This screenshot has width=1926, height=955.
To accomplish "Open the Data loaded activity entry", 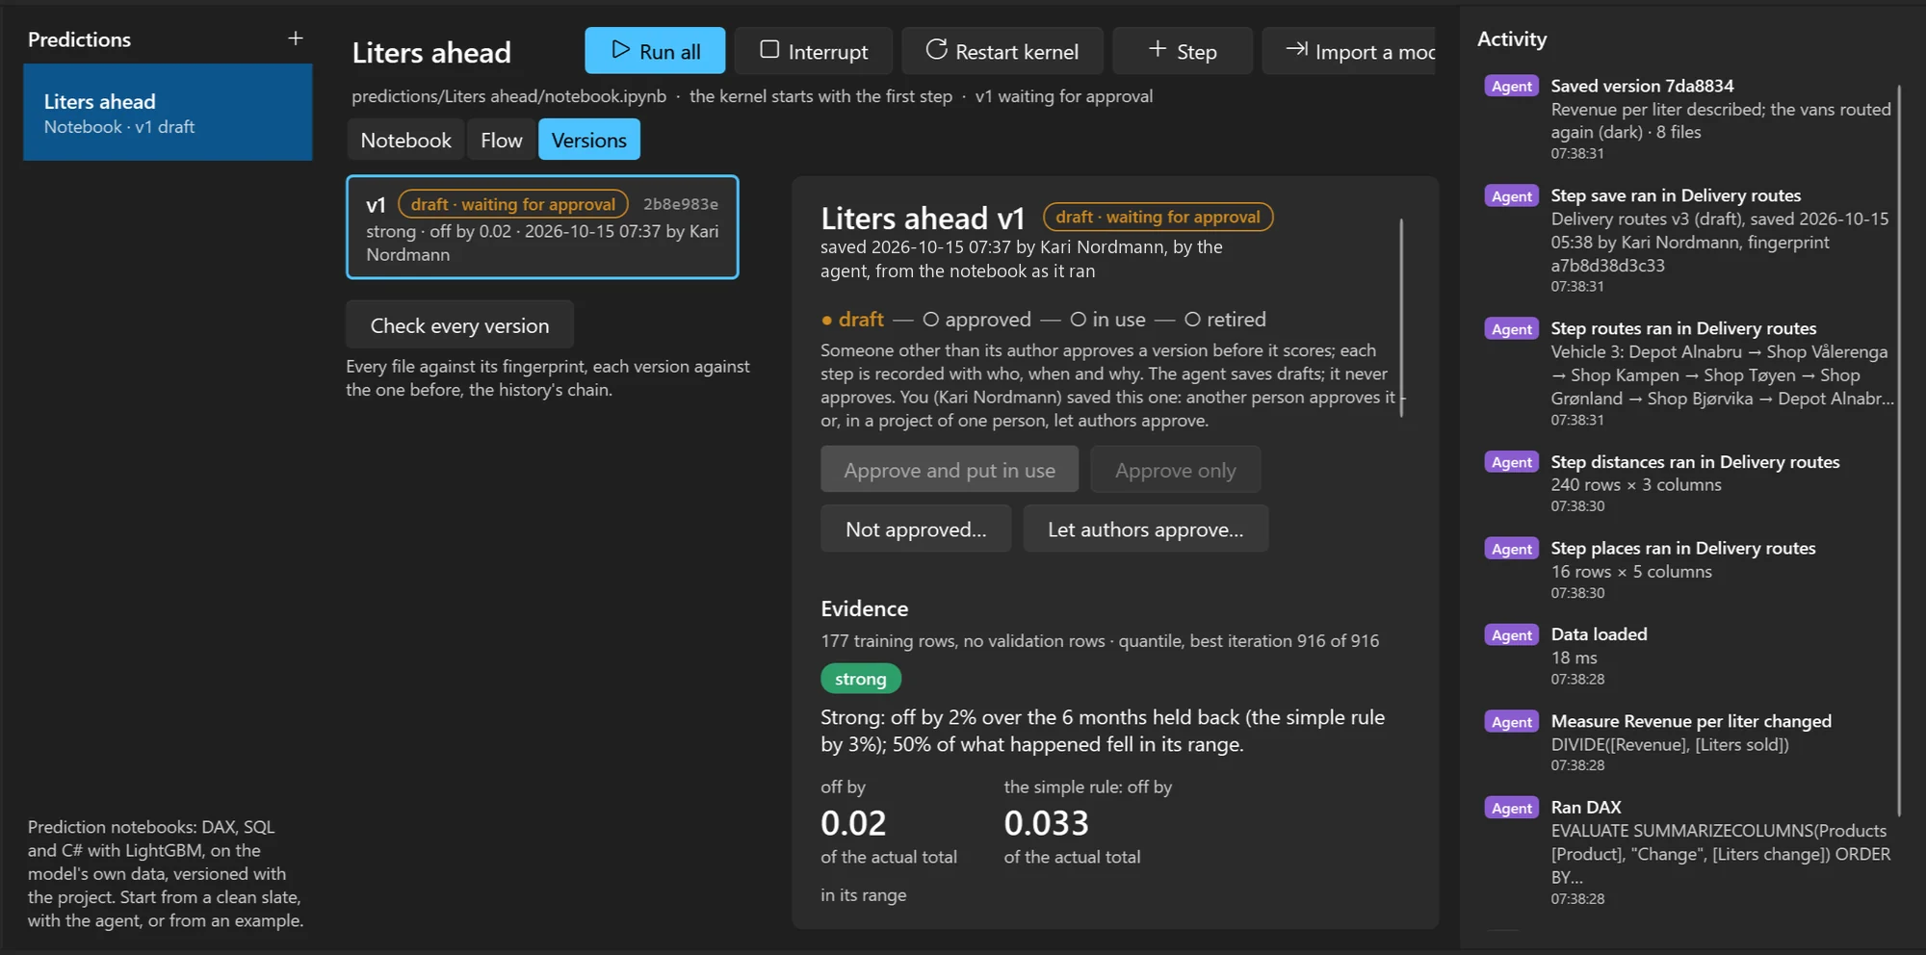I will tap(1690, 656).
